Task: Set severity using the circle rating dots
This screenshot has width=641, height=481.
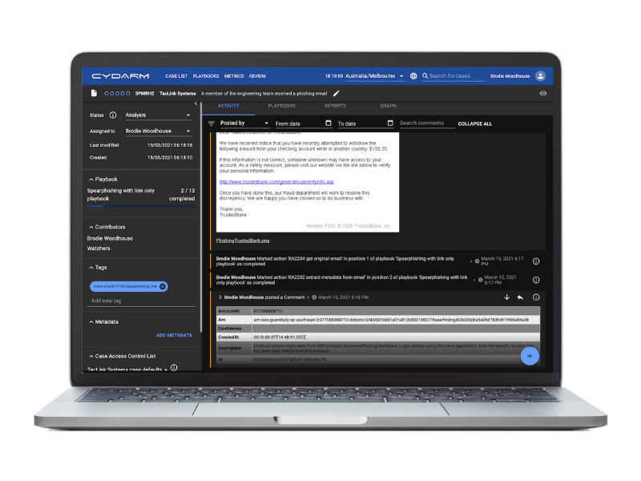Action: point(117,93)
